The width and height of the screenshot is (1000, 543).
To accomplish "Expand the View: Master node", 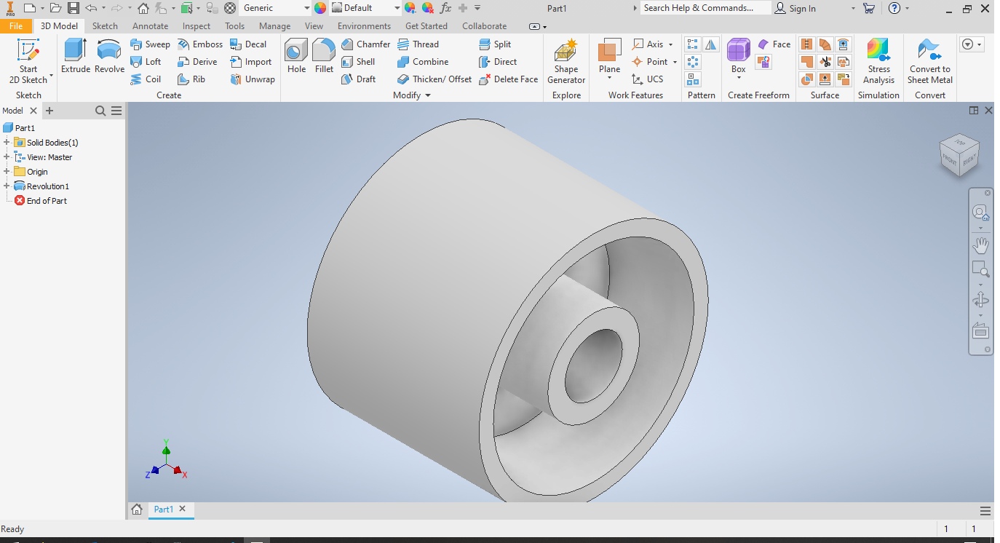I will point(7,157).
